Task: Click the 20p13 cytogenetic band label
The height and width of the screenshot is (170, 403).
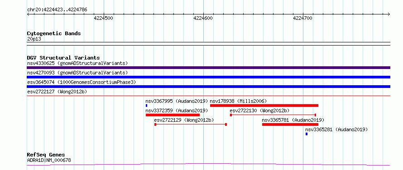Action: 34,39
